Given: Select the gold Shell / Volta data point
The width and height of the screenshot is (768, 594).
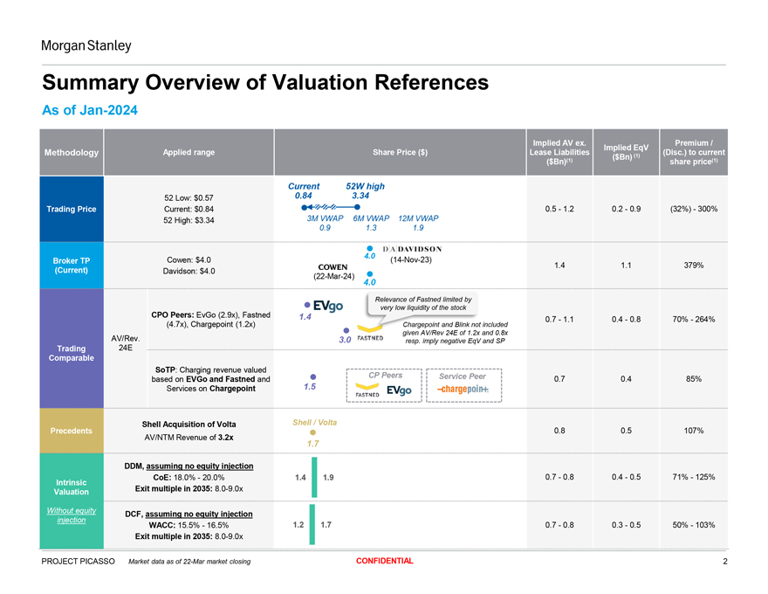Looking at the screenshot, I should (x=312, y=433).
